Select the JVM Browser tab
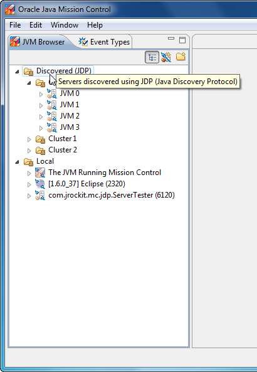 (38, 42)
